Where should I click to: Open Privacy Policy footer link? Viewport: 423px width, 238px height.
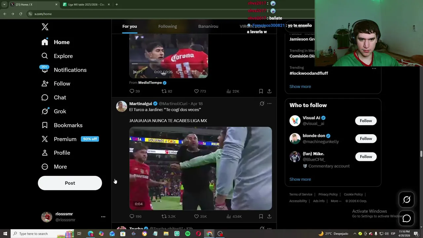[328, 195]
